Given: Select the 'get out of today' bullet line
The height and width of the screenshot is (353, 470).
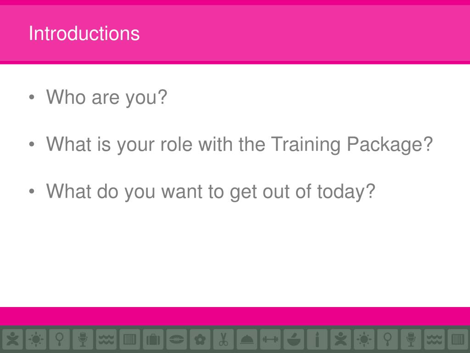Looking at the screenshot, I should pyautogui.click(x=210, y=192).
